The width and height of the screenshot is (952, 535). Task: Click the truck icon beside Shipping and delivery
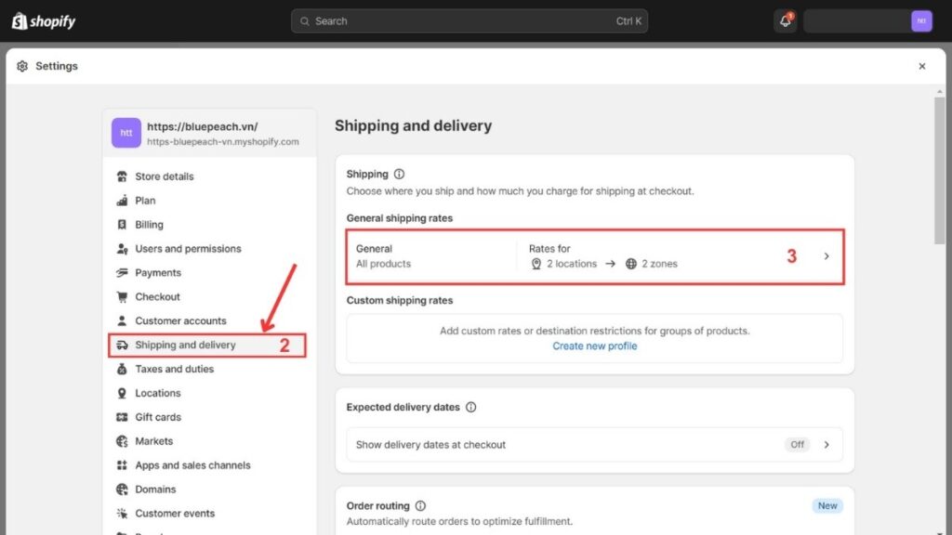[x=123, y=345]
